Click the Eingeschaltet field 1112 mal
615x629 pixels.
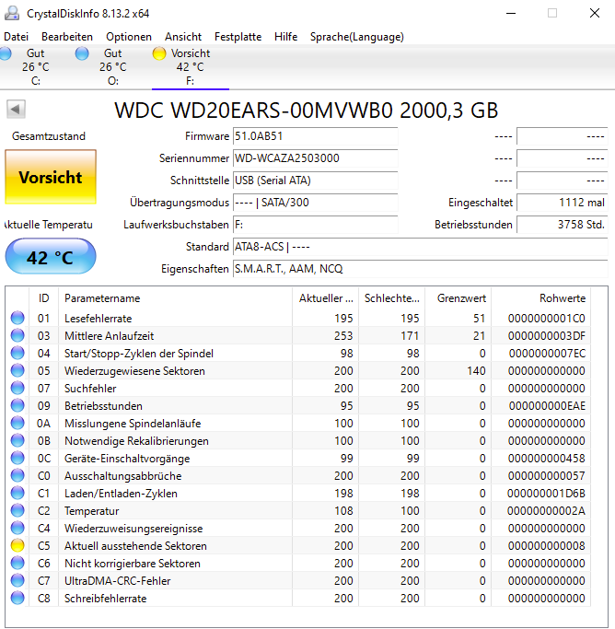coord(563,203)
